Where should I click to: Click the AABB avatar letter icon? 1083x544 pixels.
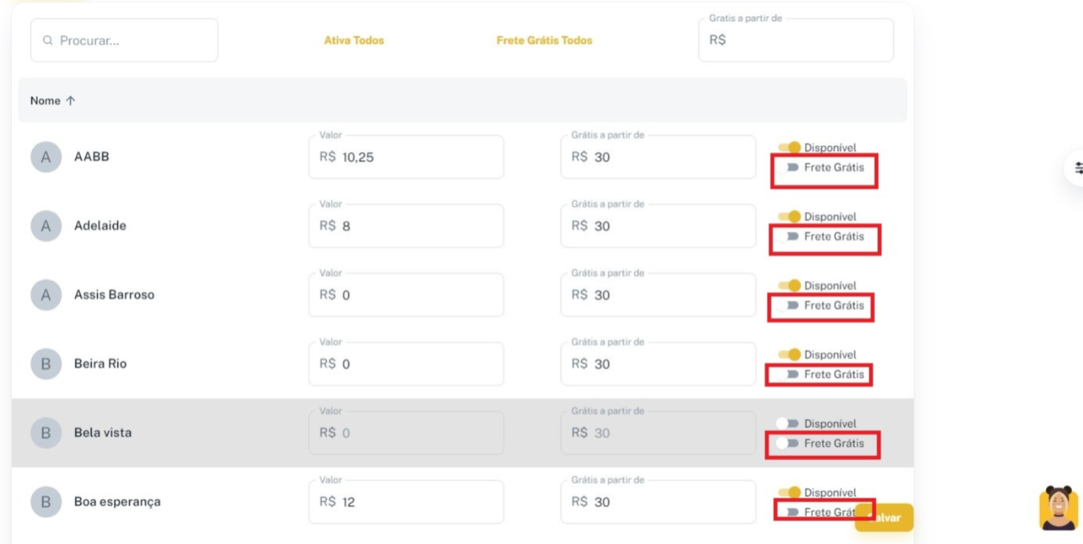[x=45, y=157]
